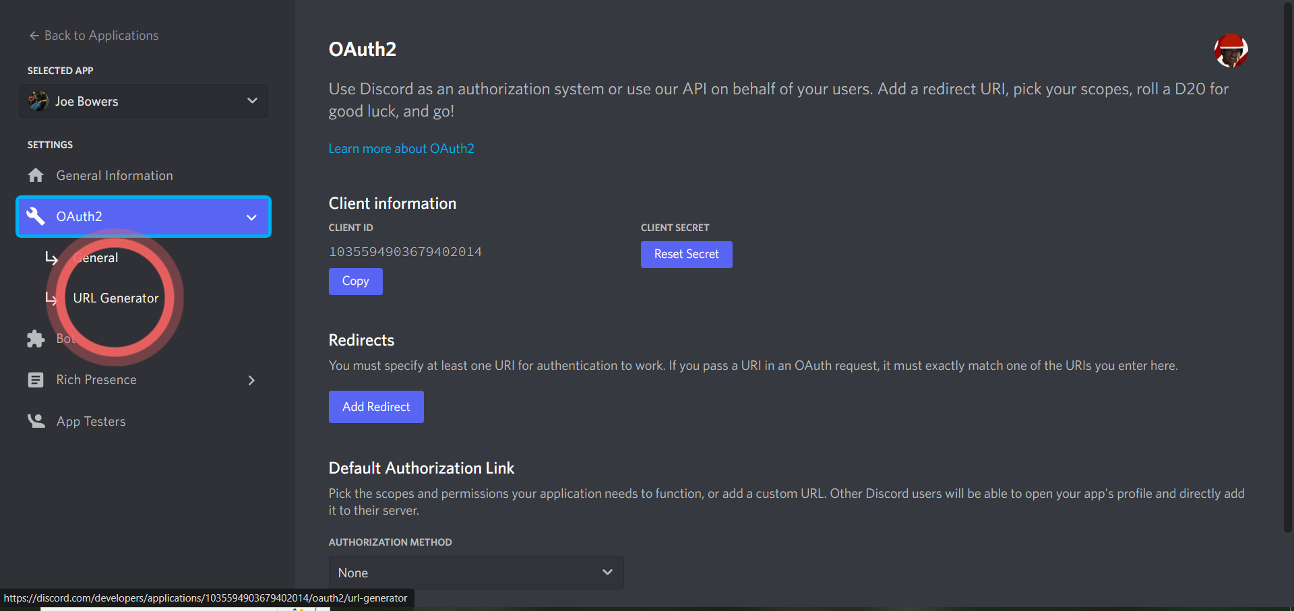Expand the Rich Presence submenu arrow
This screenshot has height=611, width=1294.
tap(251, 380)
